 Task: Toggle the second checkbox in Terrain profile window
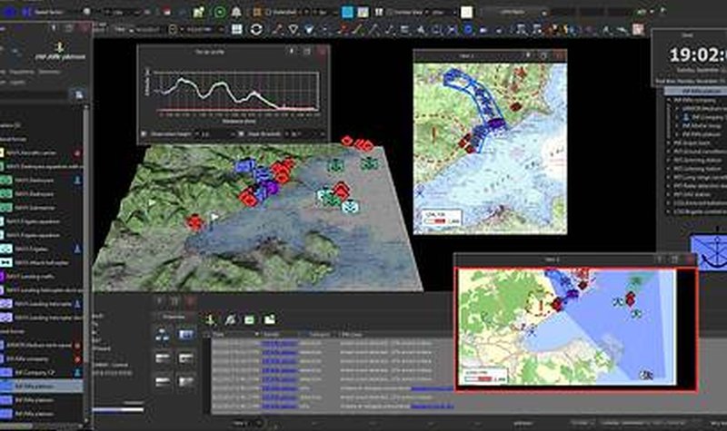pyautogui.click(x=241, y=133)
